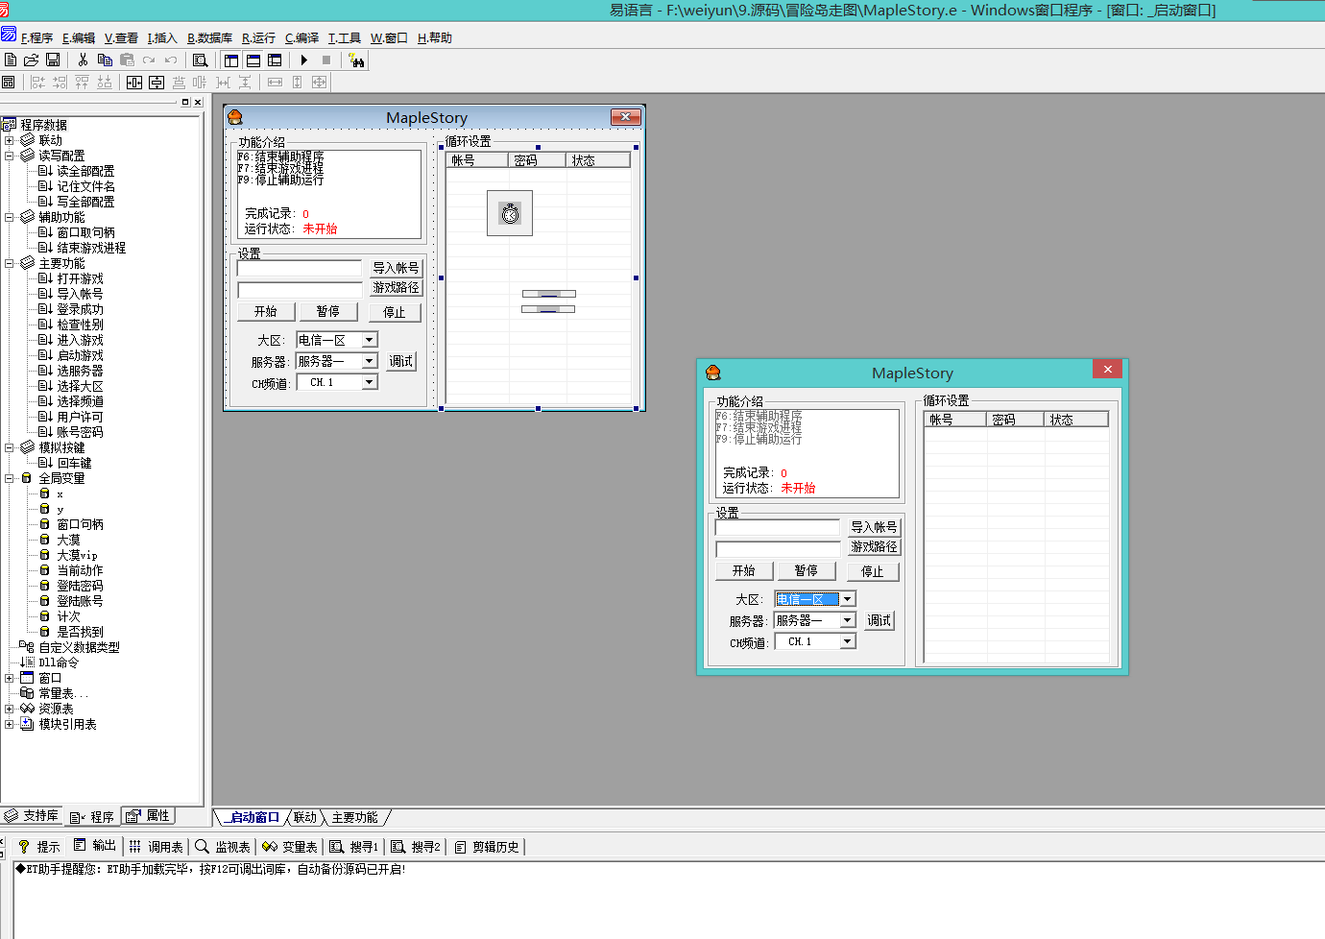The width and height of the screenshot is (1325, 939).
Task: Open the CH频道 dropdown in running MapleStory window
Action: 847,641
